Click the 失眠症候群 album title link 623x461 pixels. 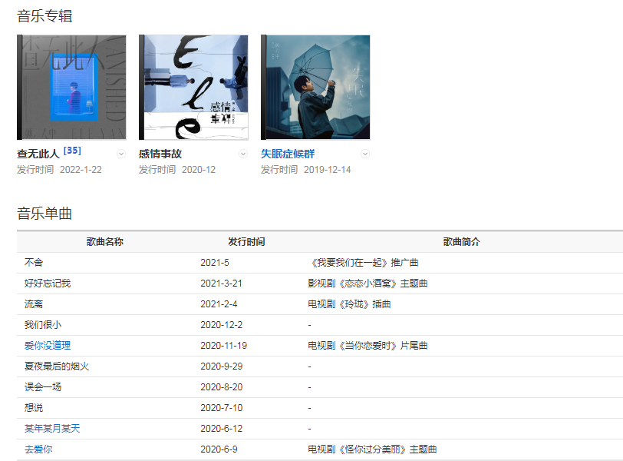coord(288,154)
